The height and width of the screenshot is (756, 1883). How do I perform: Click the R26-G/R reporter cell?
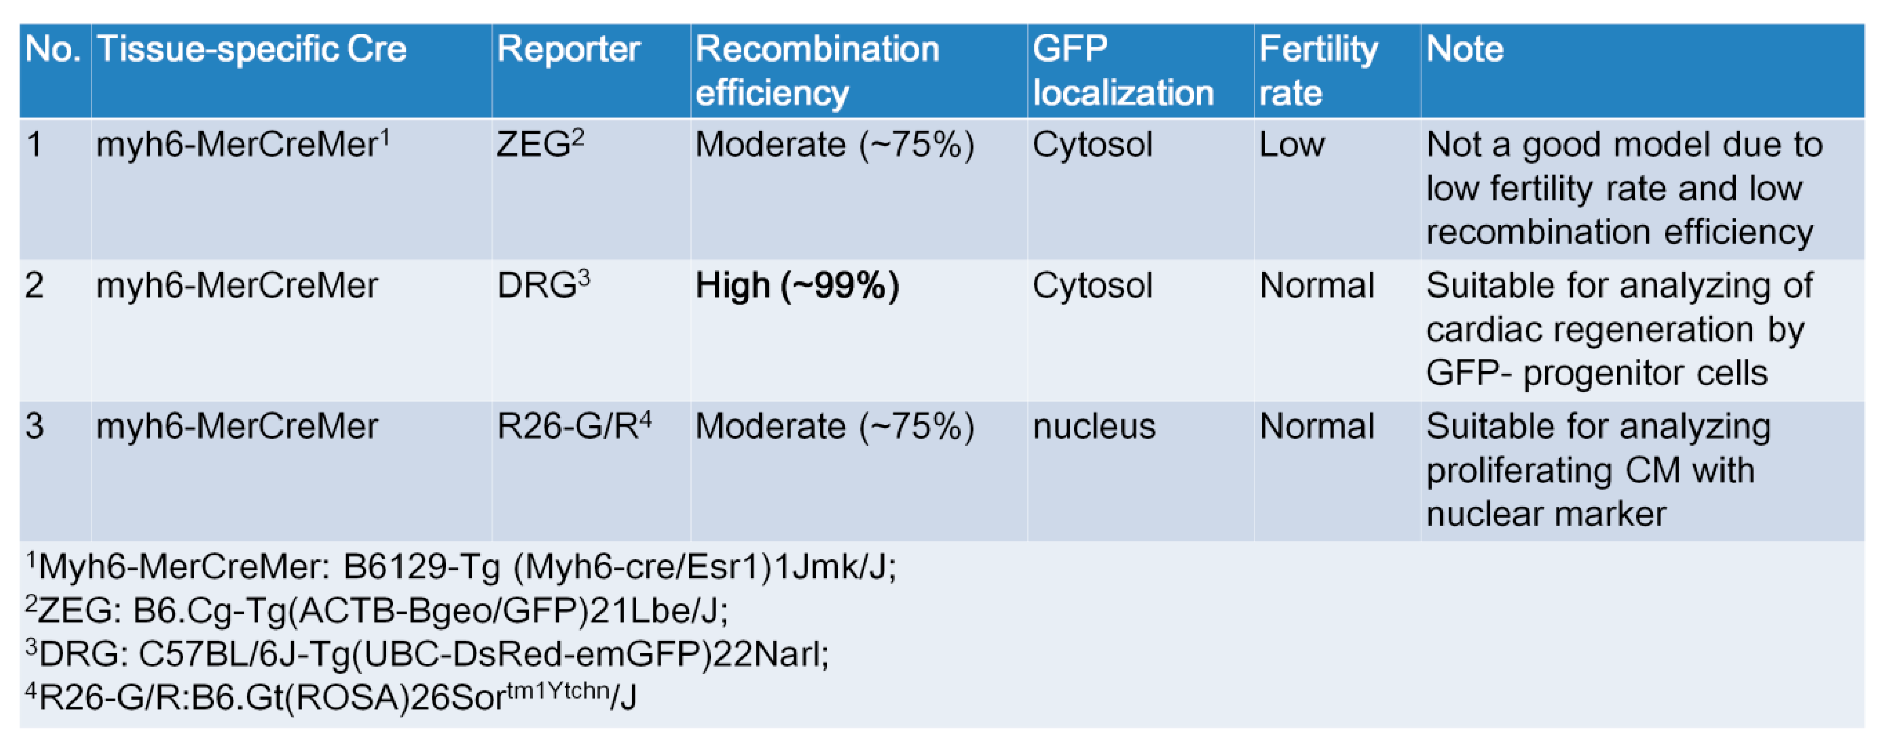point(573,426)
